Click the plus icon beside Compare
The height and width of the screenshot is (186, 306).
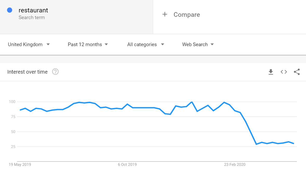click(x=165, y=14)
